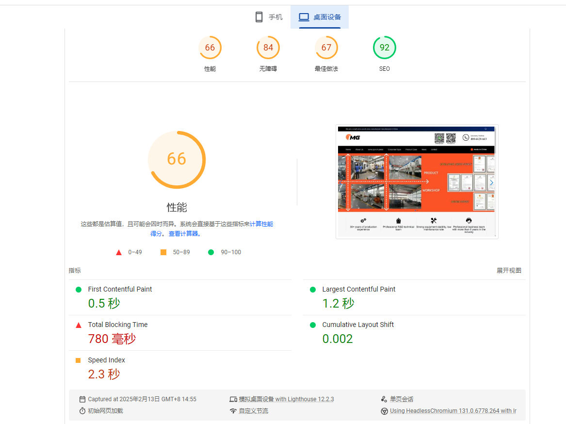The height and width of the screenshot is (424, 566).
Task: Jump to 最佳做法 score gauge 67
Action: [x=326, y=48]
